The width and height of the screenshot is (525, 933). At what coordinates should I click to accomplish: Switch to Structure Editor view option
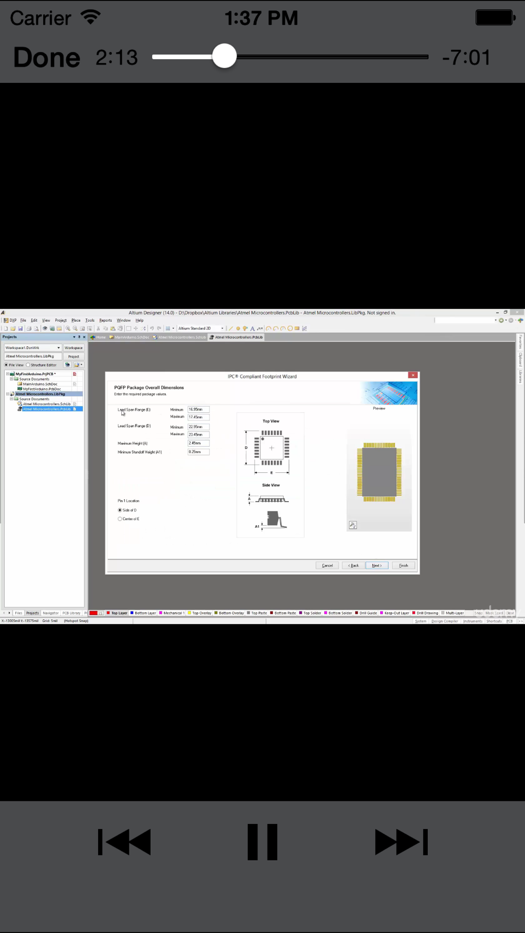(x=28, y=365)
